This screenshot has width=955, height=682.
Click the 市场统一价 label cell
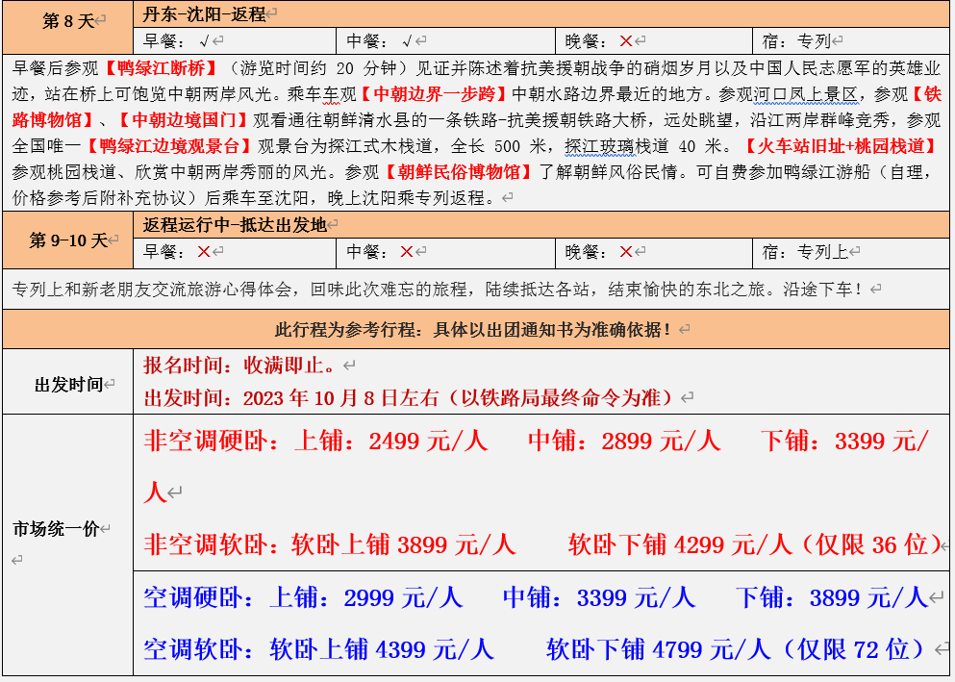(x=59, y=529)
